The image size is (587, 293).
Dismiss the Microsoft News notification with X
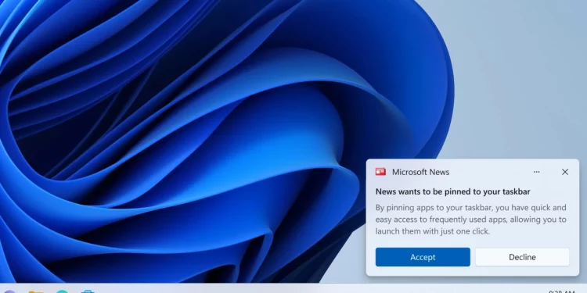(565, 172)
